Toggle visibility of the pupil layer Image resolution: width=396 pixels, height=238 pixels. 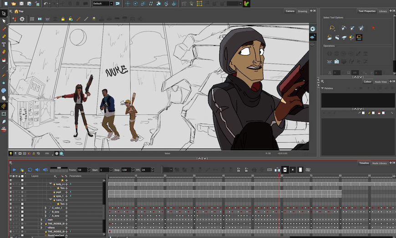pyautogui.click(x=10, y=192)
